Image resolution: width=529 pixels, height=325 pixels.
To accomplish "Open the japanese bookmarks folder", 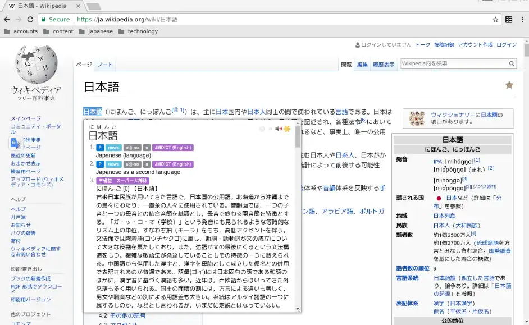I will [x=96, y=31].
